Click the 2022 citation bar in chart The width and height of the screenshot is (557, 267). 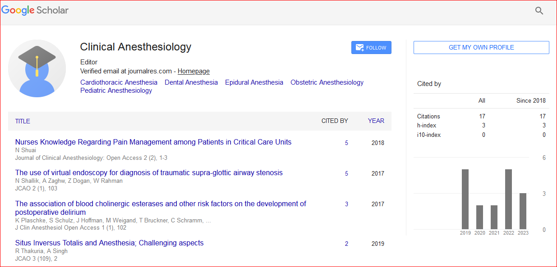(x=508, y=199)
